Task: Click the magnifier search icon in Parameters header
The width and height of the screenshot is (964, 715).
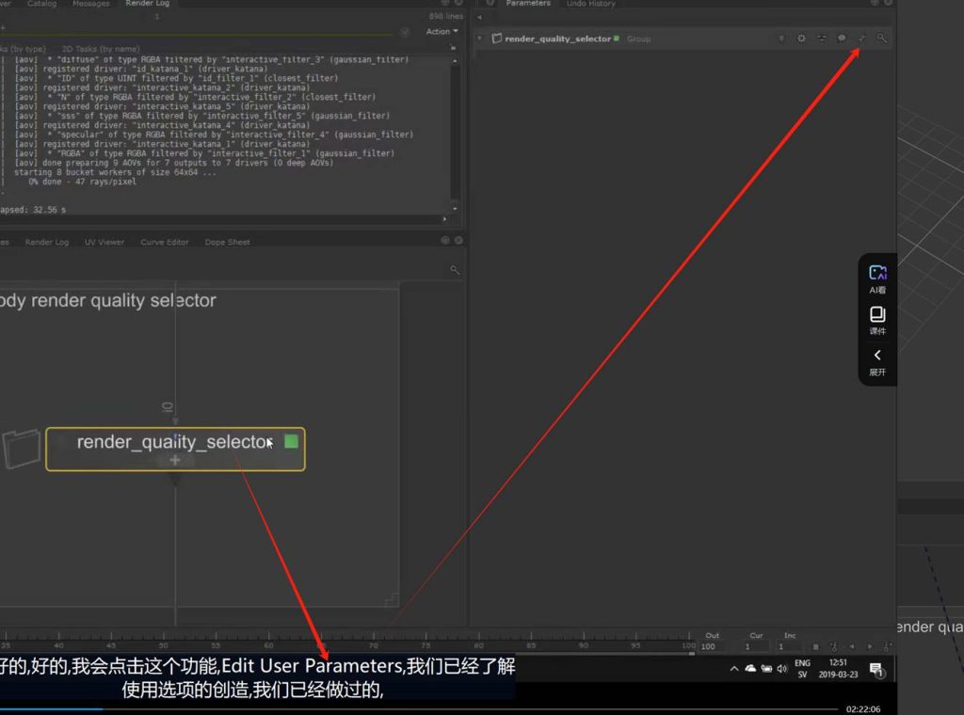Action: pos(881,39)
